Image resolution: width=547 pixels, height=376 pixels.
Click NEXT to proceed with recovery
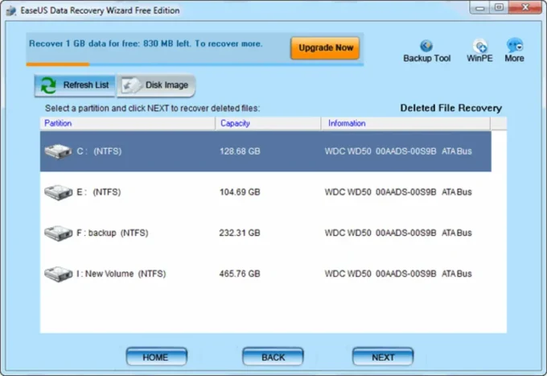tap(383, 357)
